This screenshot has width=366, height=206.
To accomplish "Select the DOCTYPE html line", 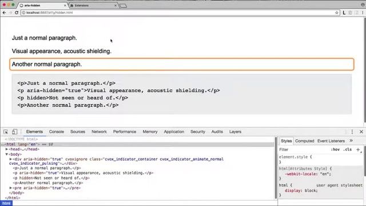I will coord(21,139).
